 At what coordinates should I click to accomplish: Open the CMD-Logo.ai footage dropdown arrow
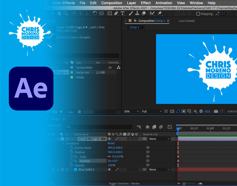coord(86,27)
